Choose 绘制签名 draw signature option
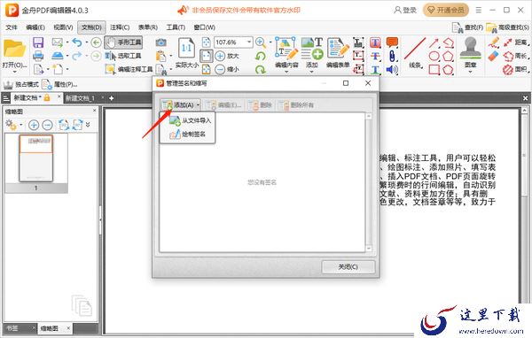This screenshot has width=532, height=338. [187, 134]
